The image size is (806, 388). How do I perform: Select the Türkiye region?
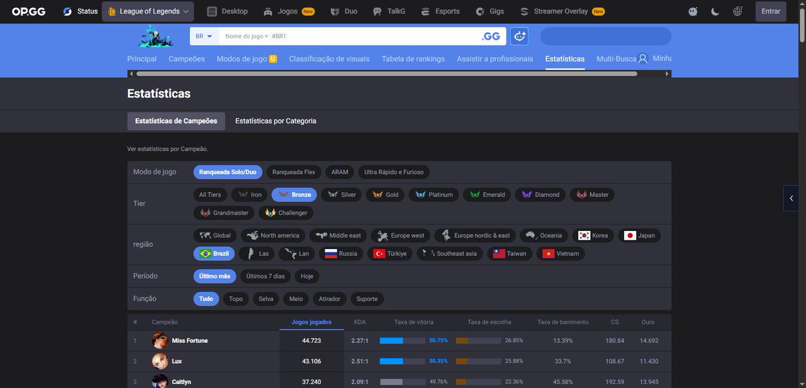(390, 254)
